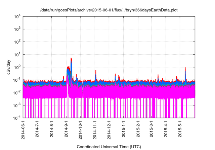Select the 2014-9-1 date tick label
The width and height of the screenshot is (215, 150).
coord(67,129)
